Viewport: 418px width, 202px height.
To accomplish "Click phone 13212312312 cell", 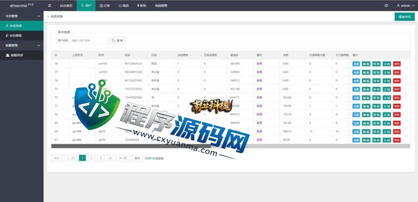I will (133, 89).
